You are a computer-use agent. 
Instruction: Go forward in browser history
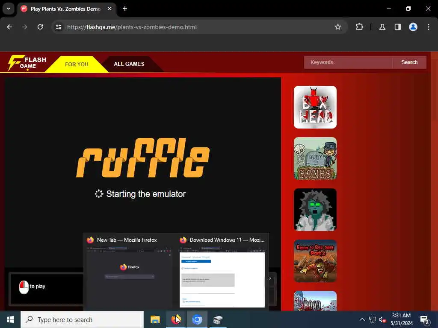[25, 27]
